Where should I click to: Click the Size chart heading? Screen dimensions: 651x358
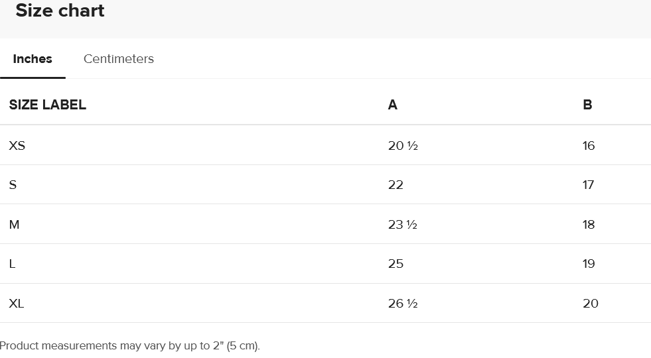[60, 11]
